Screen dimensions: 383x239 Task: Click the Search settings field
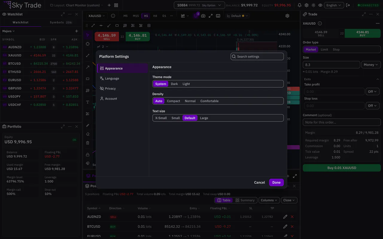257,56
